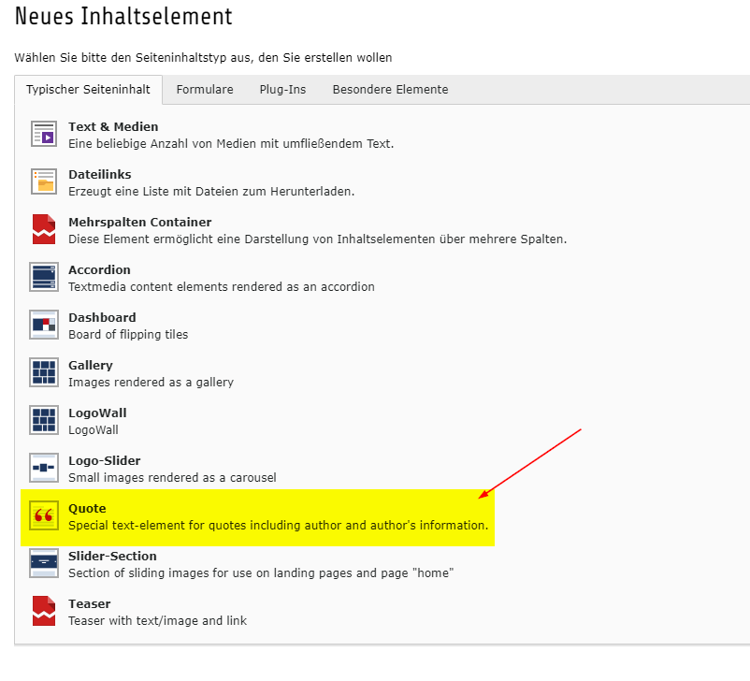Select the Dateilinks folder list icon
Screen dimensions: 750x681
[x=44, y=182]
